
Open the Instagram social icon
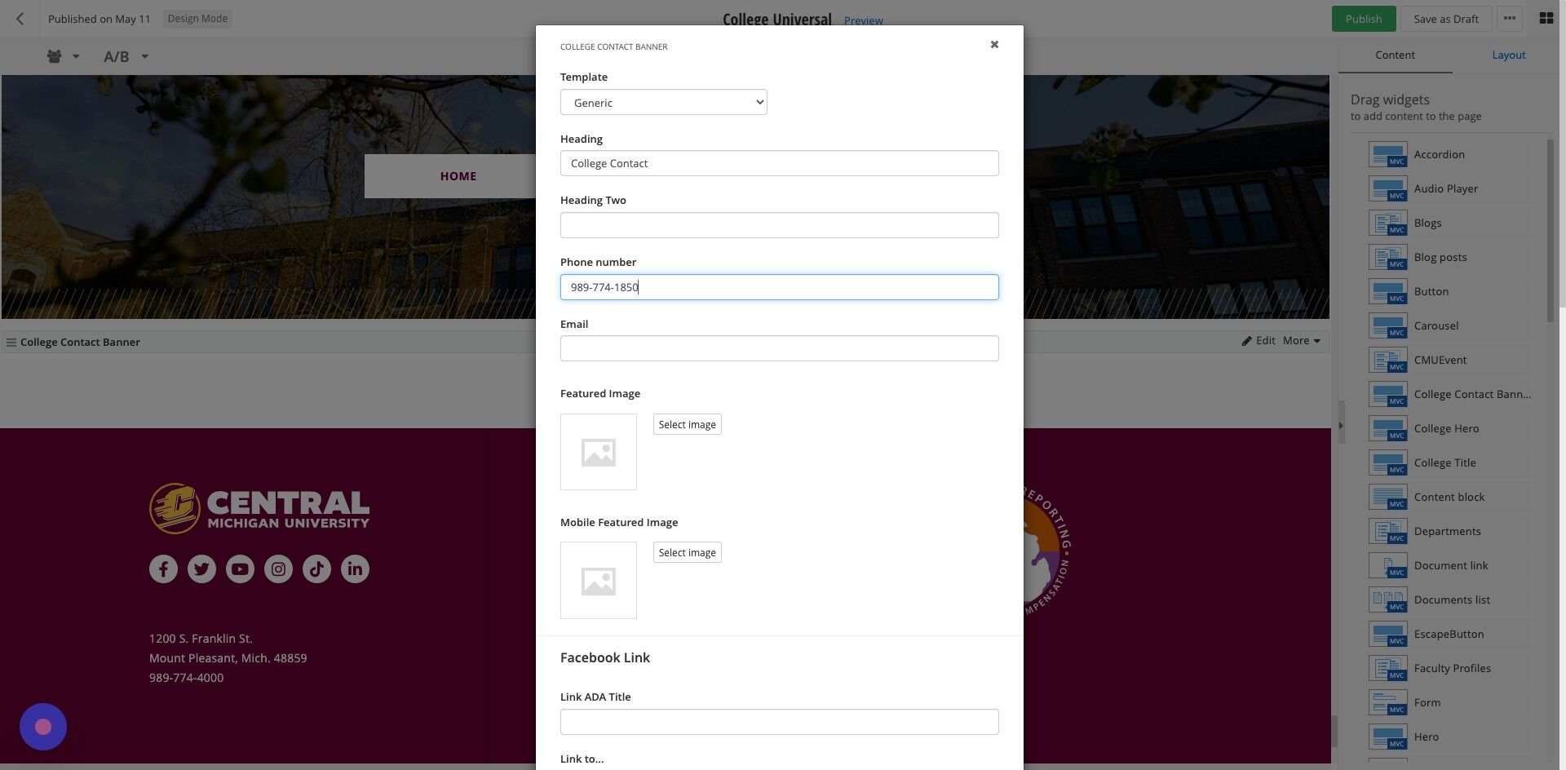pyautogui.click(x=278, y=569)
